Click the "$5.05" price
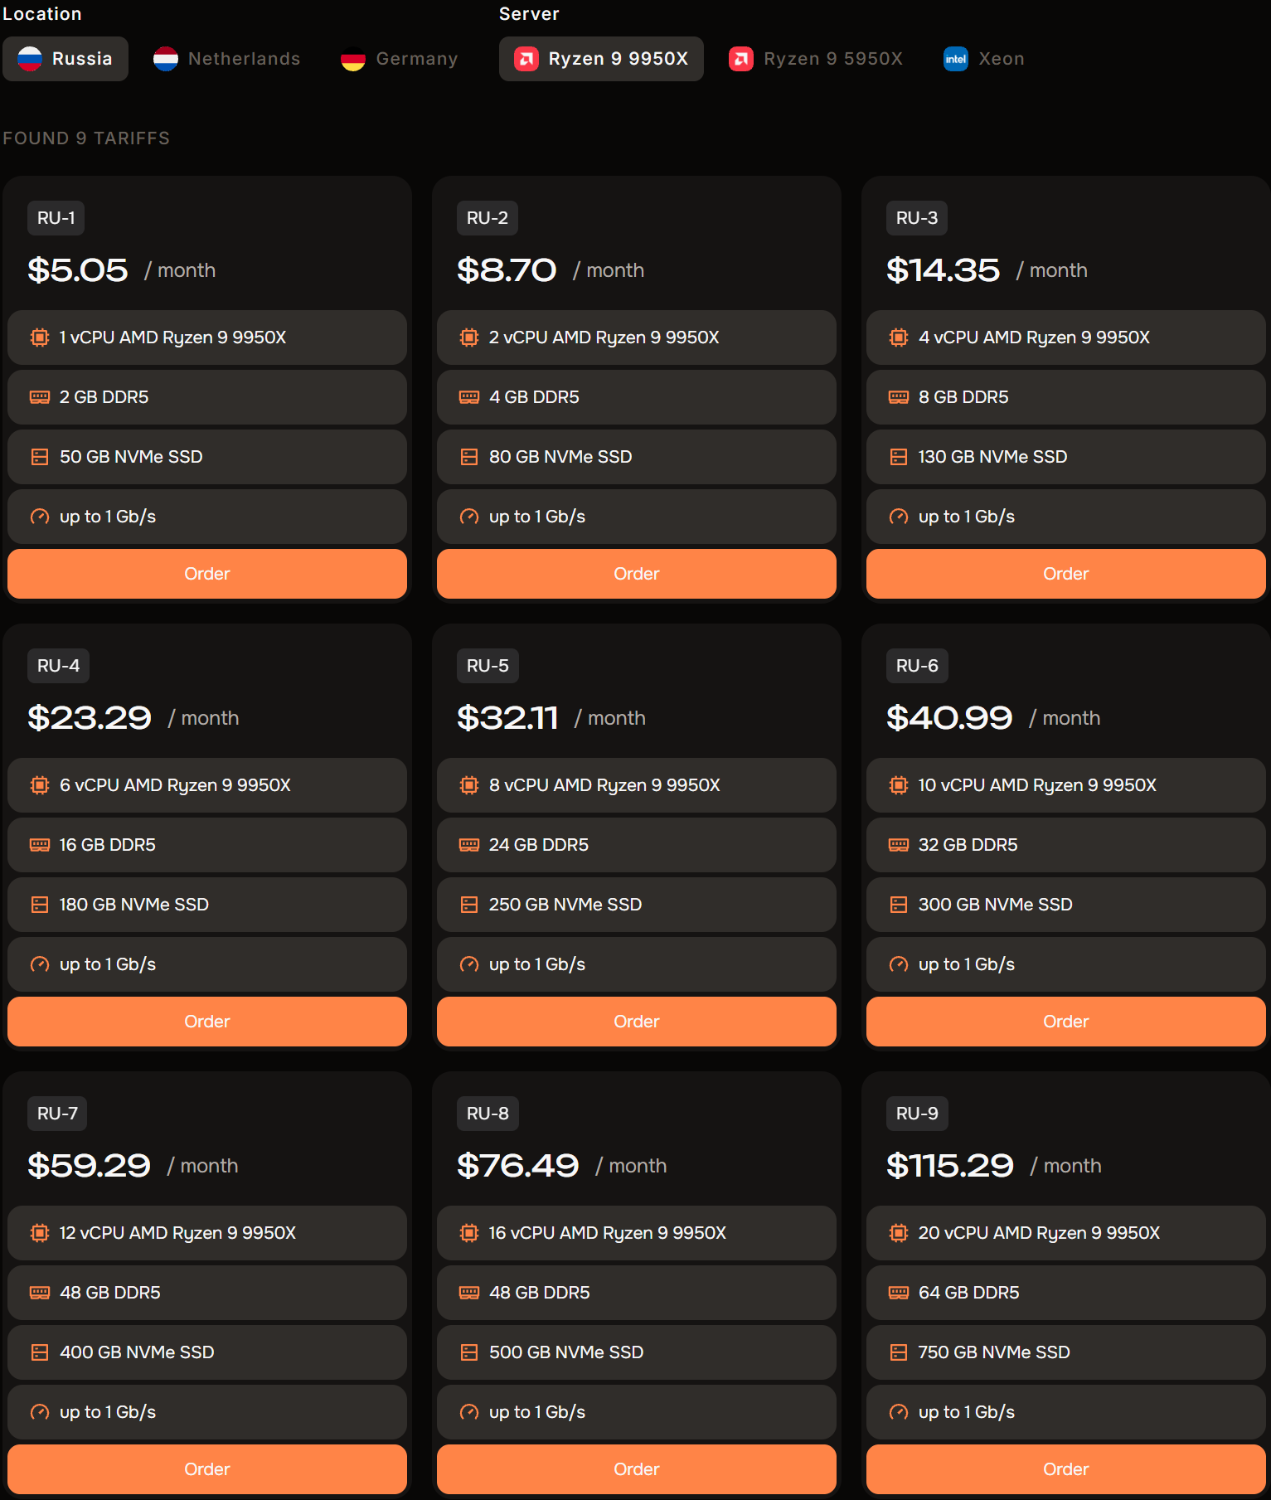Image resolution: width=1271 pixels, height=1500 pixels. (78, 270)
